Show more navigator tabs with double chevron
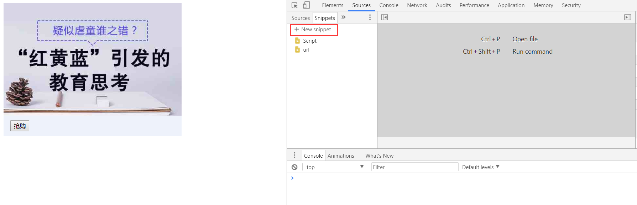The image size is (637, 205). coord(343,17)
